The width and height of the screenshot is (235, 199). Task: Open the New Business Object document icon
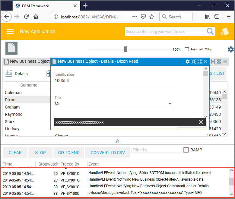(x=11, y=48)
